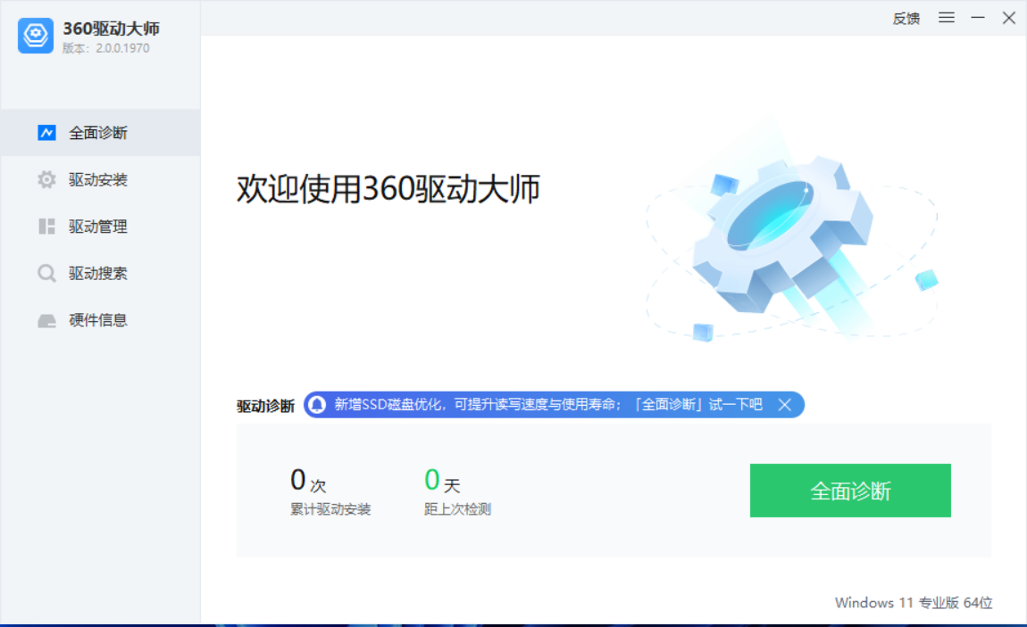Open 驱动管理 via its grid icon

pos(46,227)
